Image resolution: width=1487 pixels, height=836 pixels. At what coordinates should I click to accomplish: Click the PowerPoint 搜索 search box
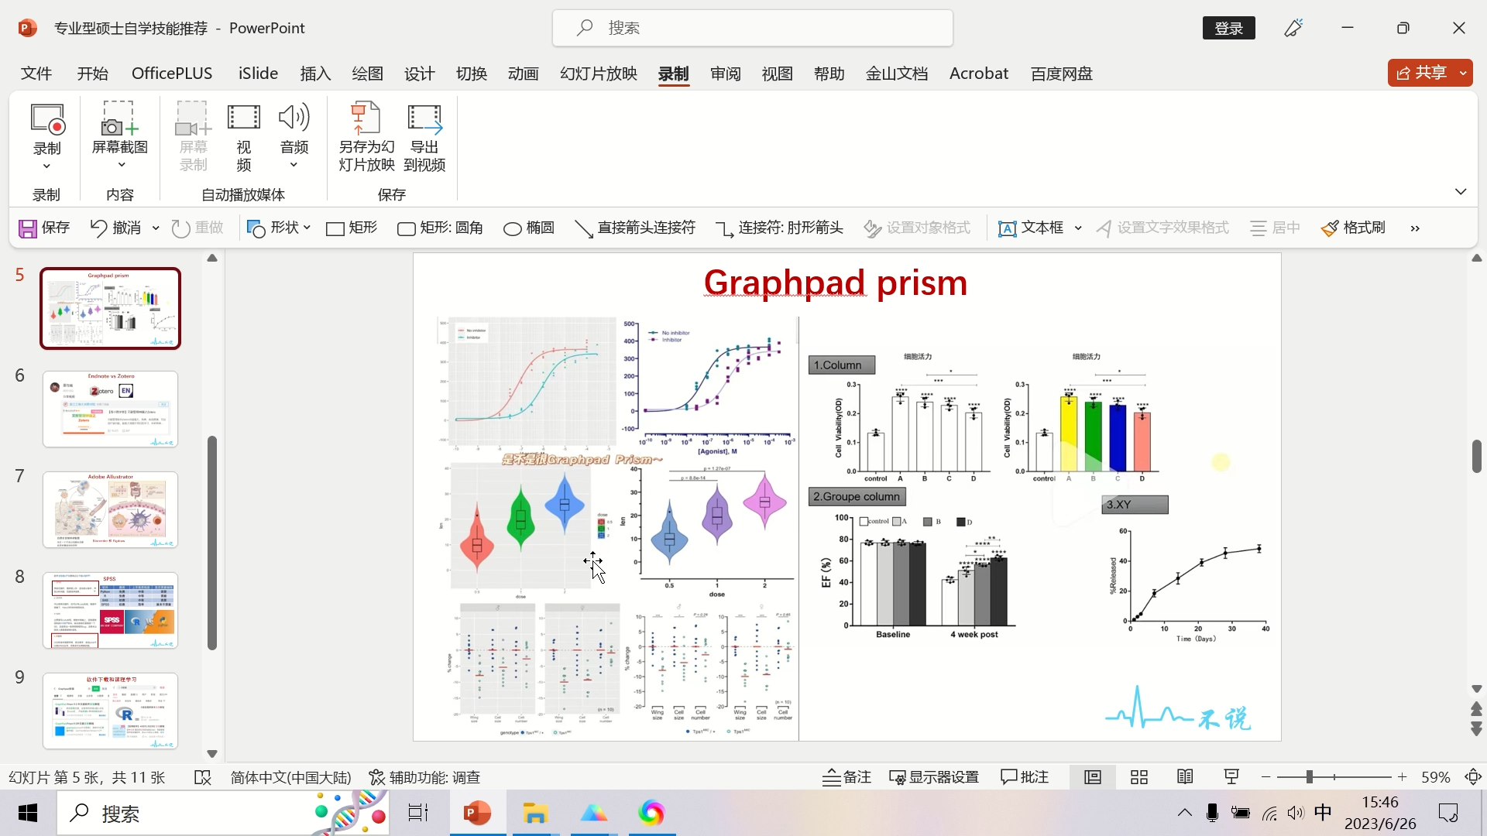point(752,28)
